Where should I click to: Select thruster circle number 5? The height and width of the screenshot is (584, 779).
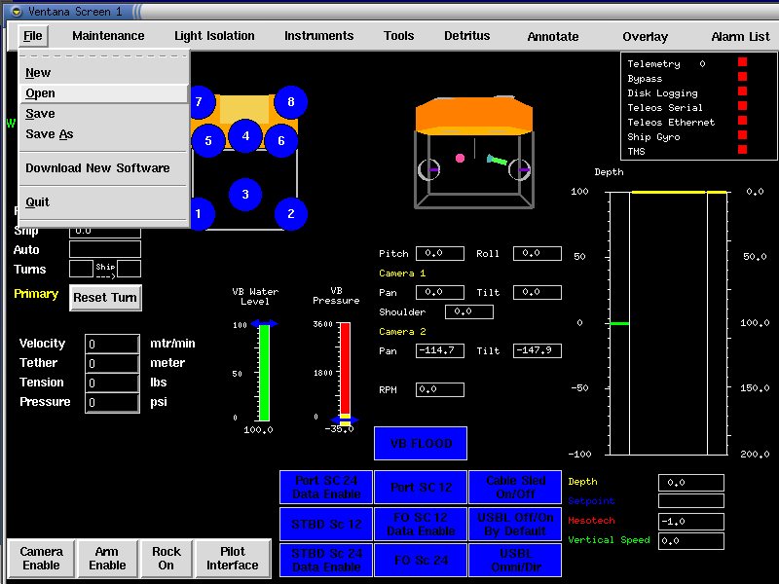click(208, 141)
